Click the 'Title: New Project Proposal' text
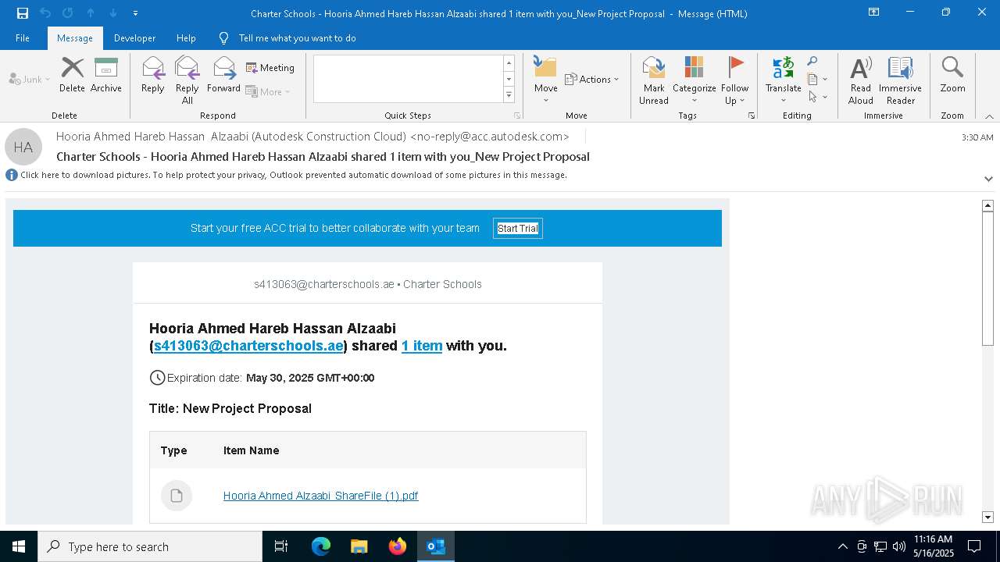Screen dimensions: 1000x562 pos(230,408)
